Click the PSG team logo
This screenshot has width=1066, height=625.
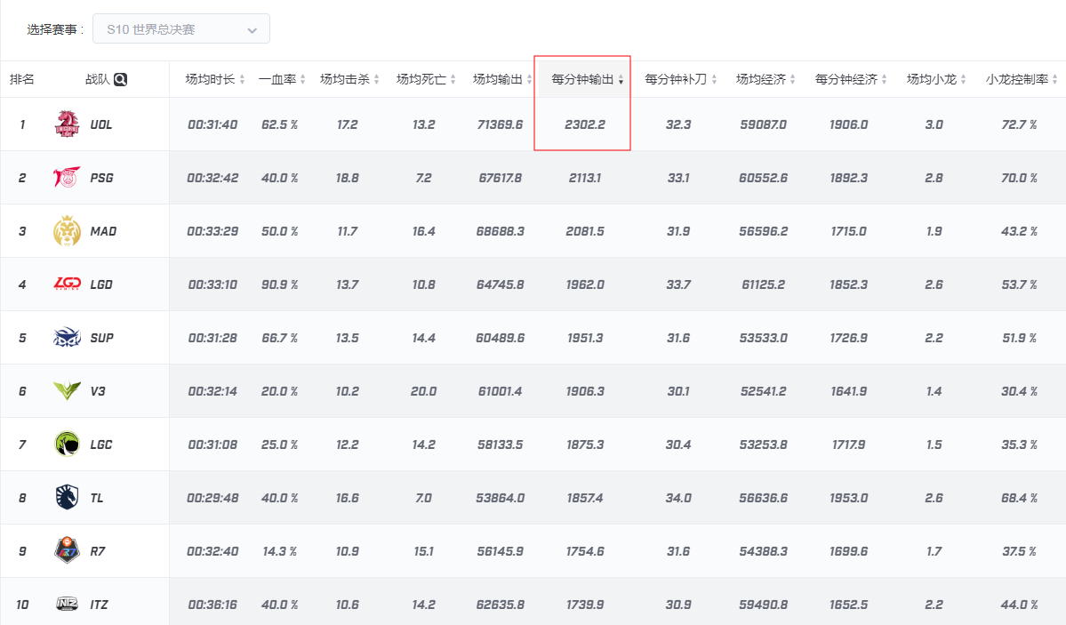click(x=67, y=178)
